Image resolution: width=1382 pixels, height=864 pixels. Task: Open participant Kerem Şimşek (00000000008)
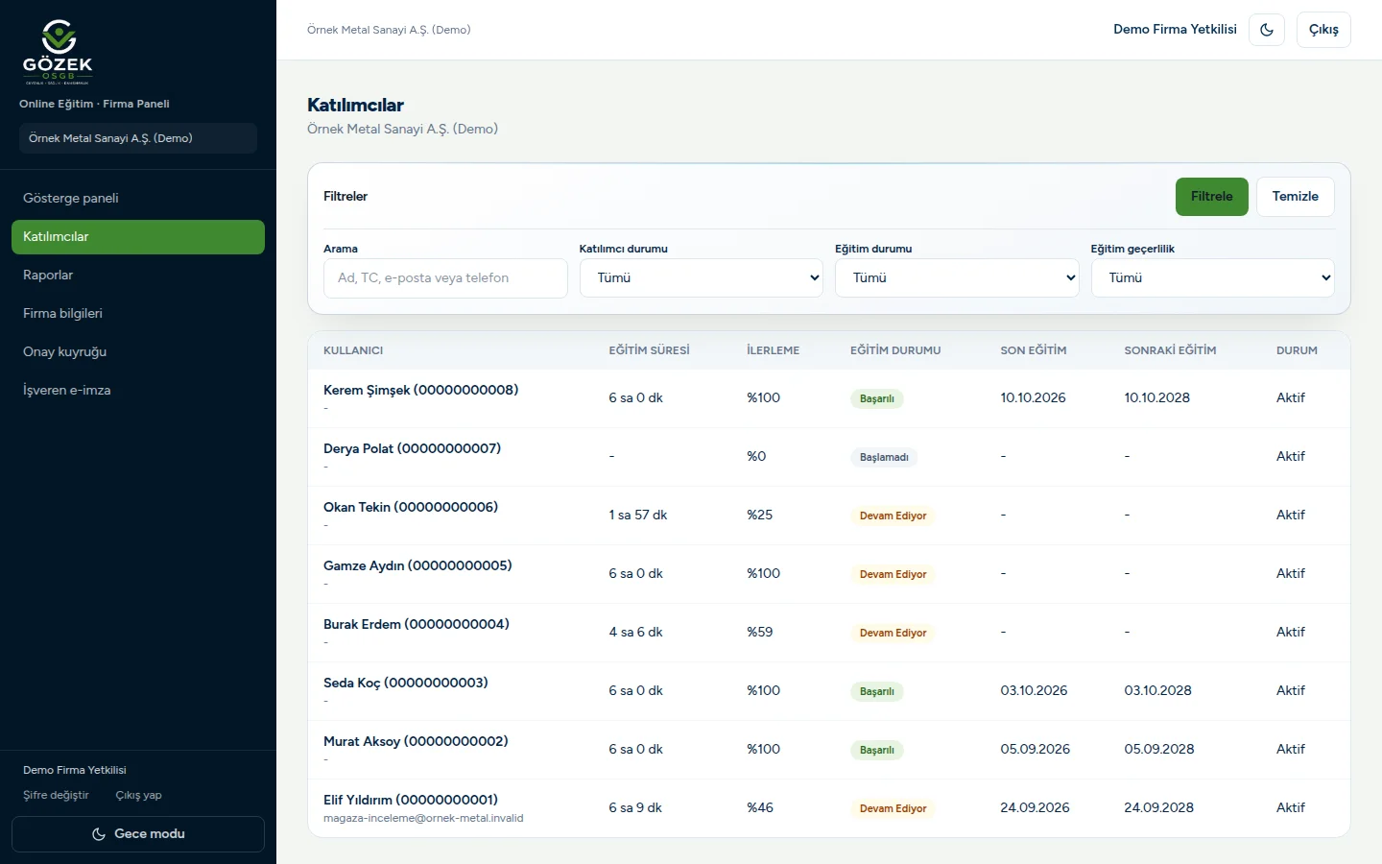pos(420,390)
